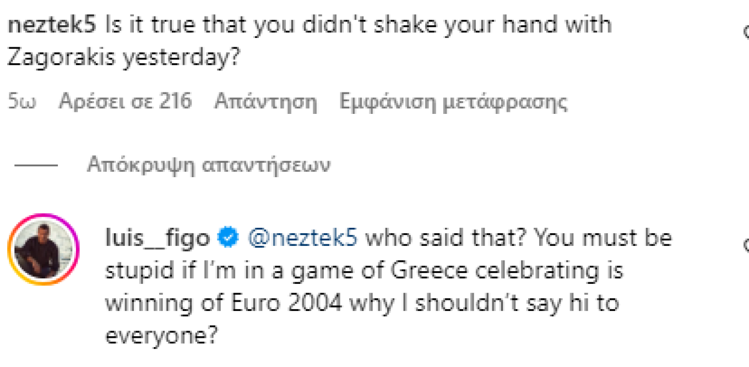749x367 pixels.
Task: View likes via Αρέσει σε 216
Action: (x=125, y=102)
